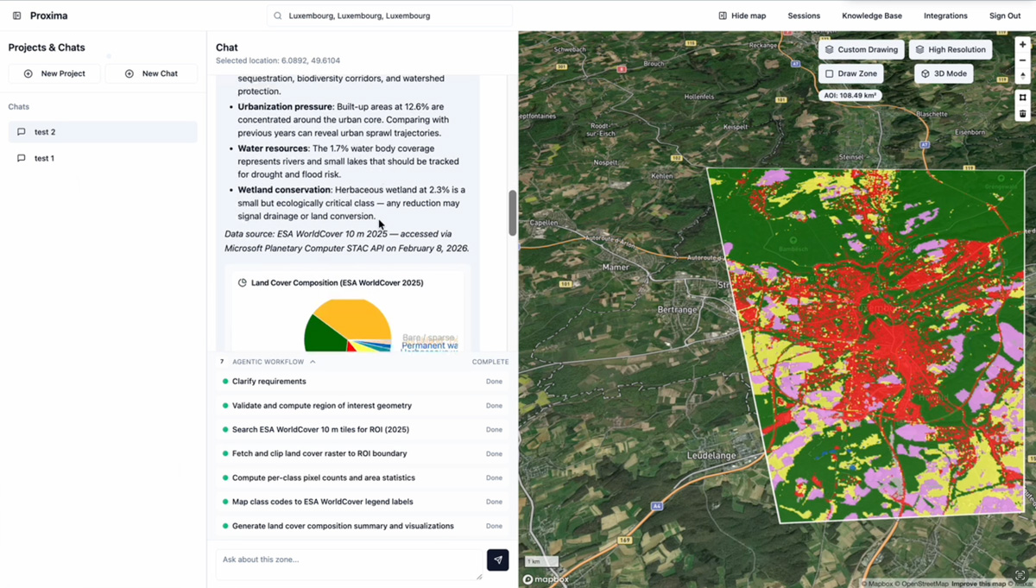
Task: Click the pie chart icon by Land Cover Composition
Action: pyautogui.click(x=243, y=282)
